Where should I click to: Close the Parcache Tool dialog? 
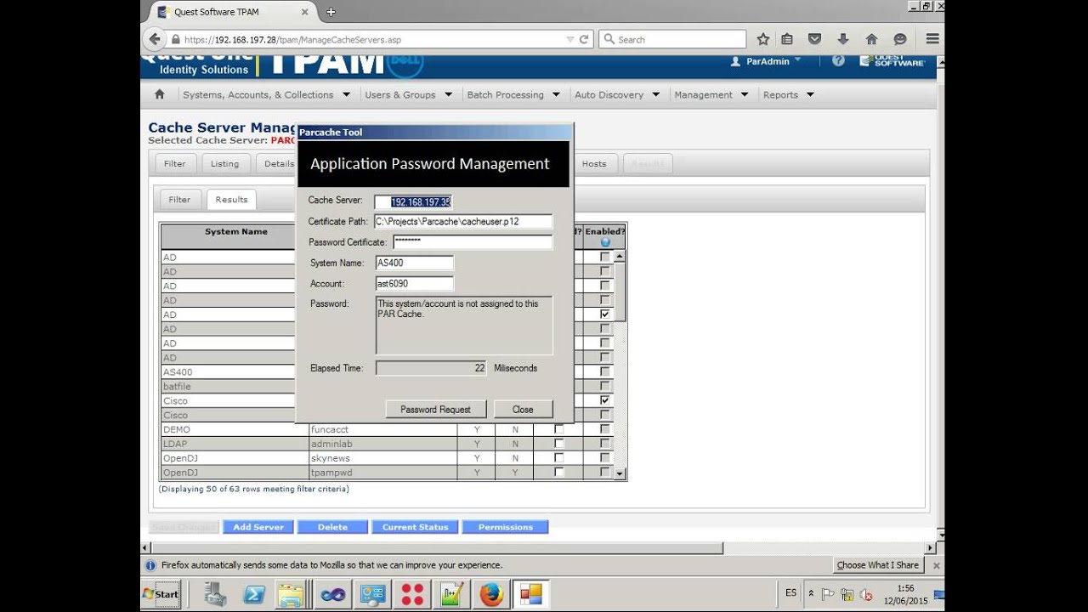pos(523,409)
